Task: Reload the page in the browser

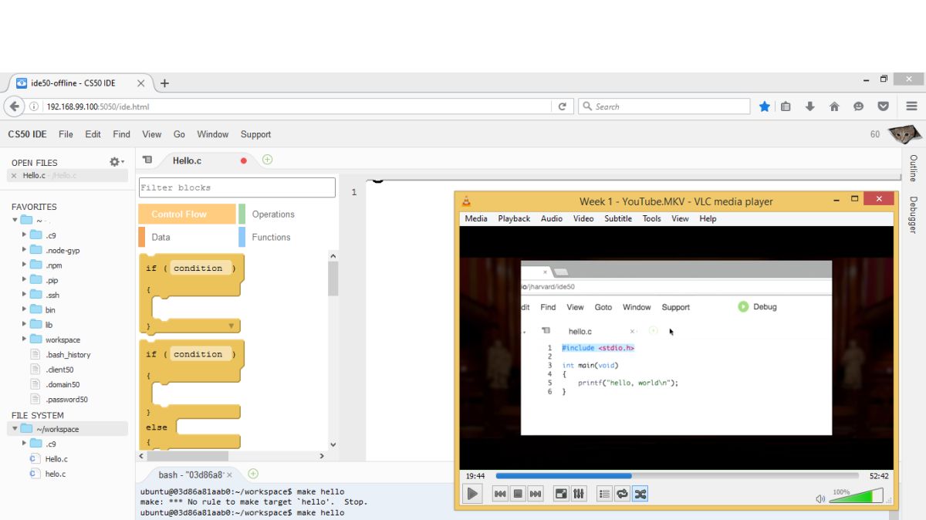Action: click(563, 106)
